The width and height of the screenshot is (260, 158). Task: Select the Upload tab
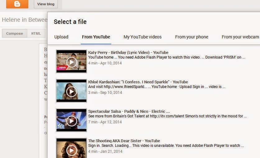[x=62, y=37]
